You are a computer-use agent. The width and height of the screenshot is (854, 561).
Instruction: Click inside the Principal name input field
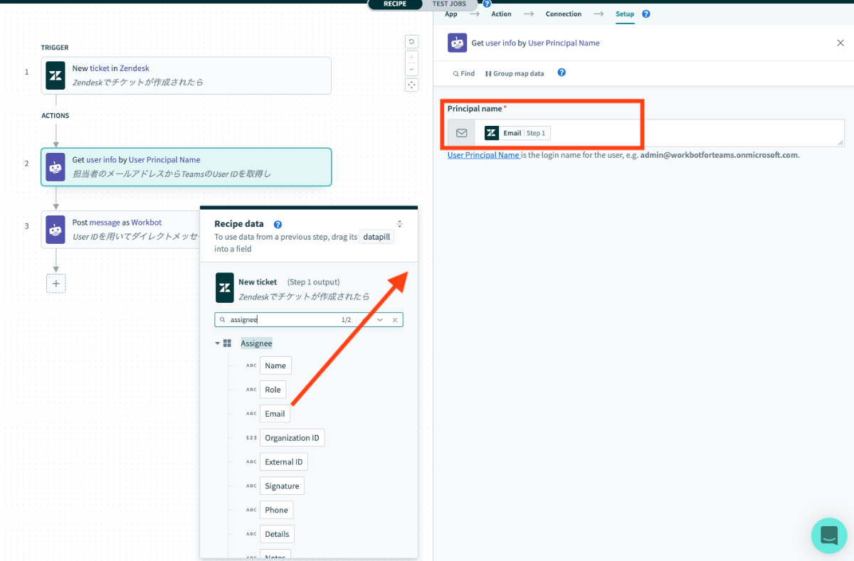660,133
